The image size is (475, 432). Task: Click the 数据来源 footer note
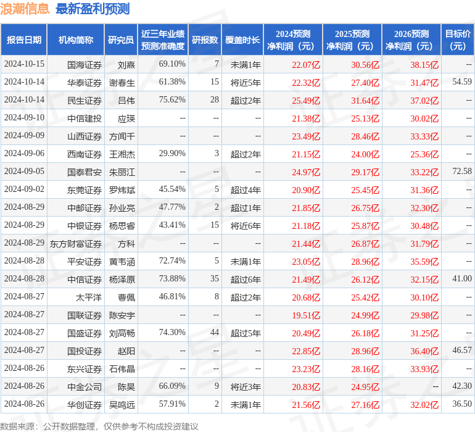point(99,426)
